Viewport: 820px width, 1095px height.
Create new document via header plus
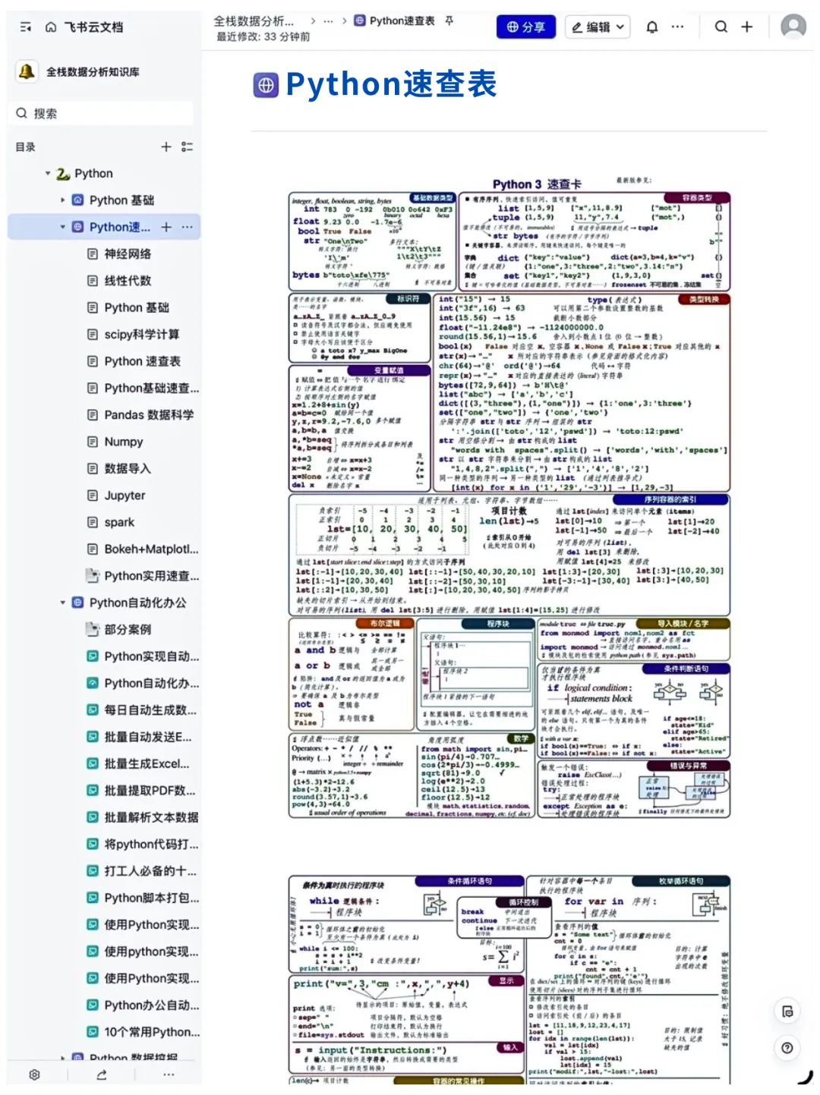(747, 27)
